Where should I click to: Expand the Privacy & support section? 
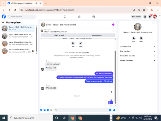137,60
